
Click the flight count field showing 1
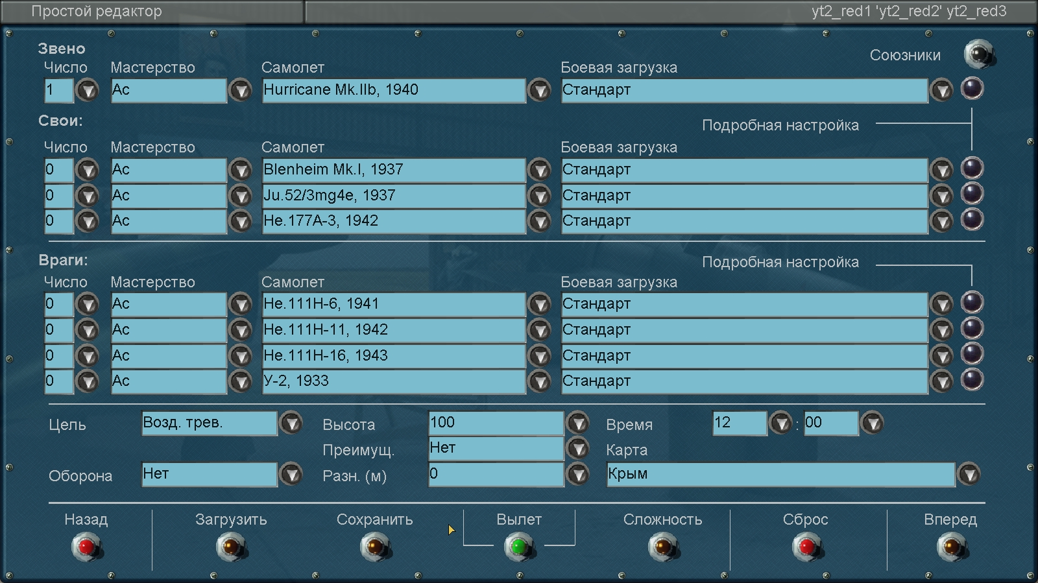tap(59, 90)
